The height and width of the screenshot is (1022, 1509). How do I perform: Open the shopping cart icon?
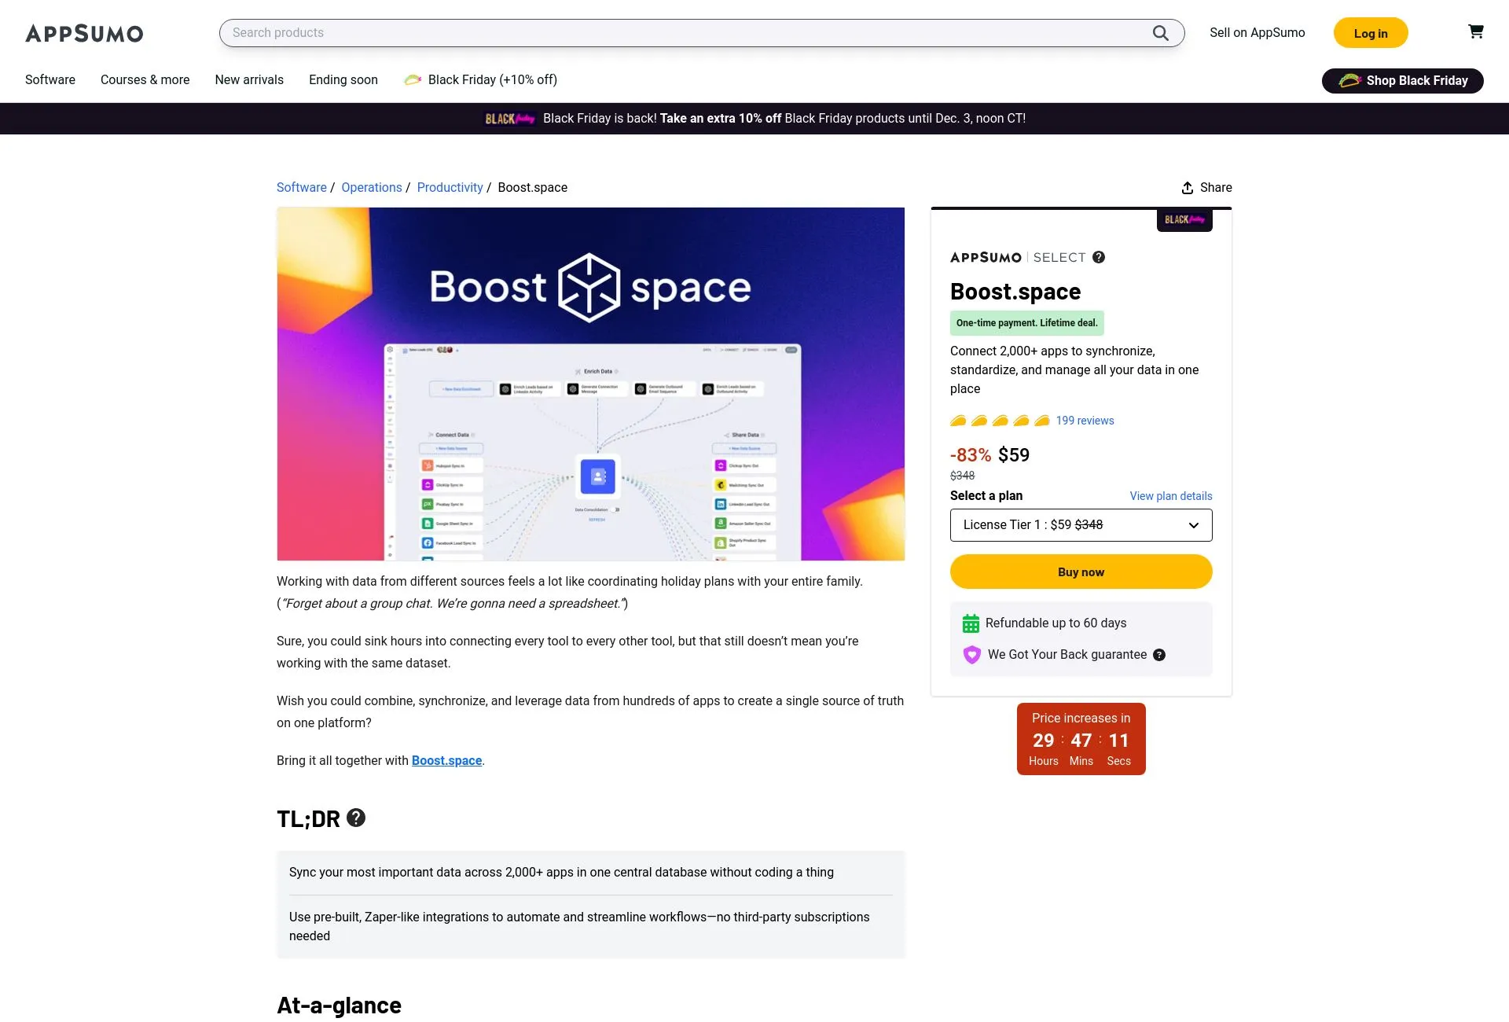1476,31
